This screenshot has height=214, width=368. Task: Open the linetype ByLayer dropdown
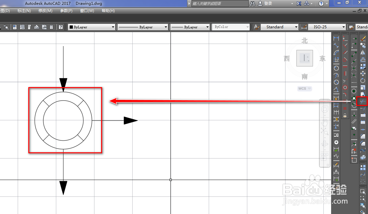pos(143,27)
